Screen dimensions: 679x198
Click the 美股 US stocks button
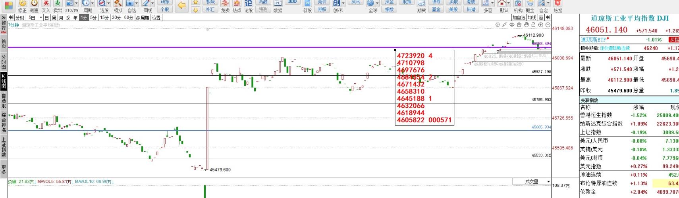pyautogui.click(x=453, y=10)
